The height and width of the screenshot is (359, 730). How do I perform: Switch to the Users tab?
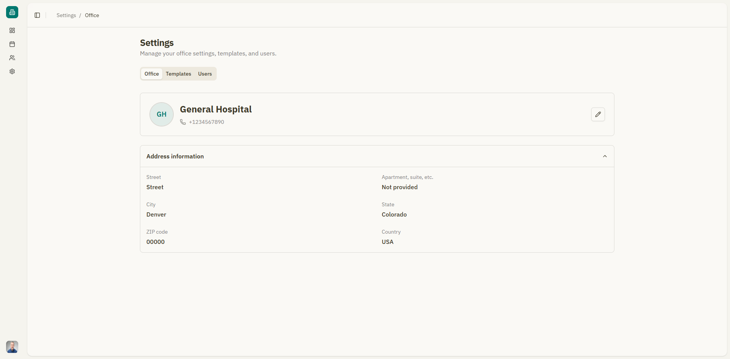coord(205,74)
